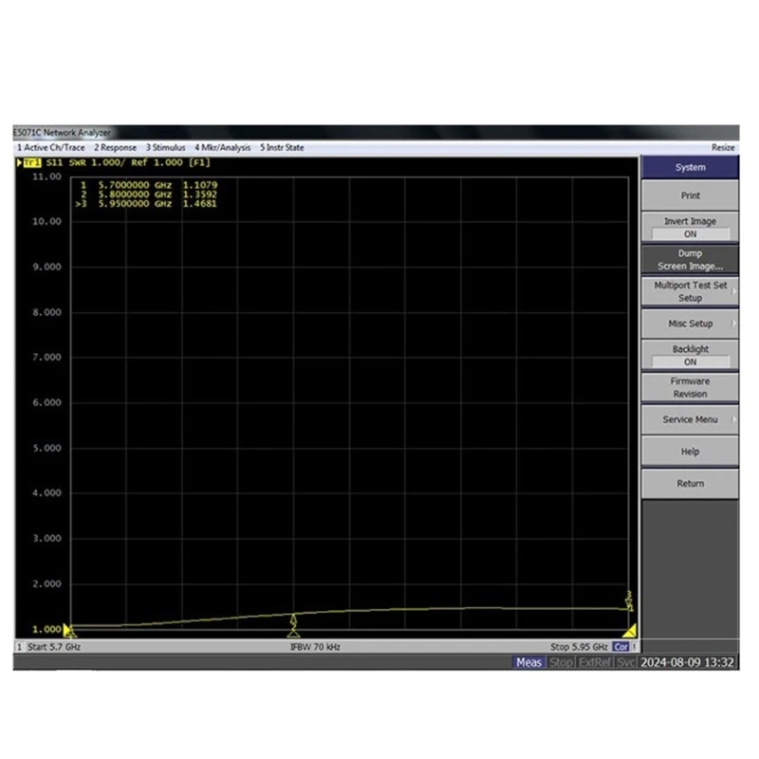Select active marker 3 row at 5.9500000 GHz
759x759 pixels.
pos(146,204)
